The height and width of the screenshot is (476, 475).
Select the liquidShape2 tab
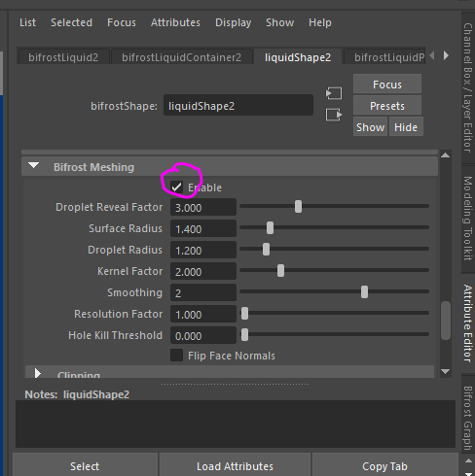(298, 57)
